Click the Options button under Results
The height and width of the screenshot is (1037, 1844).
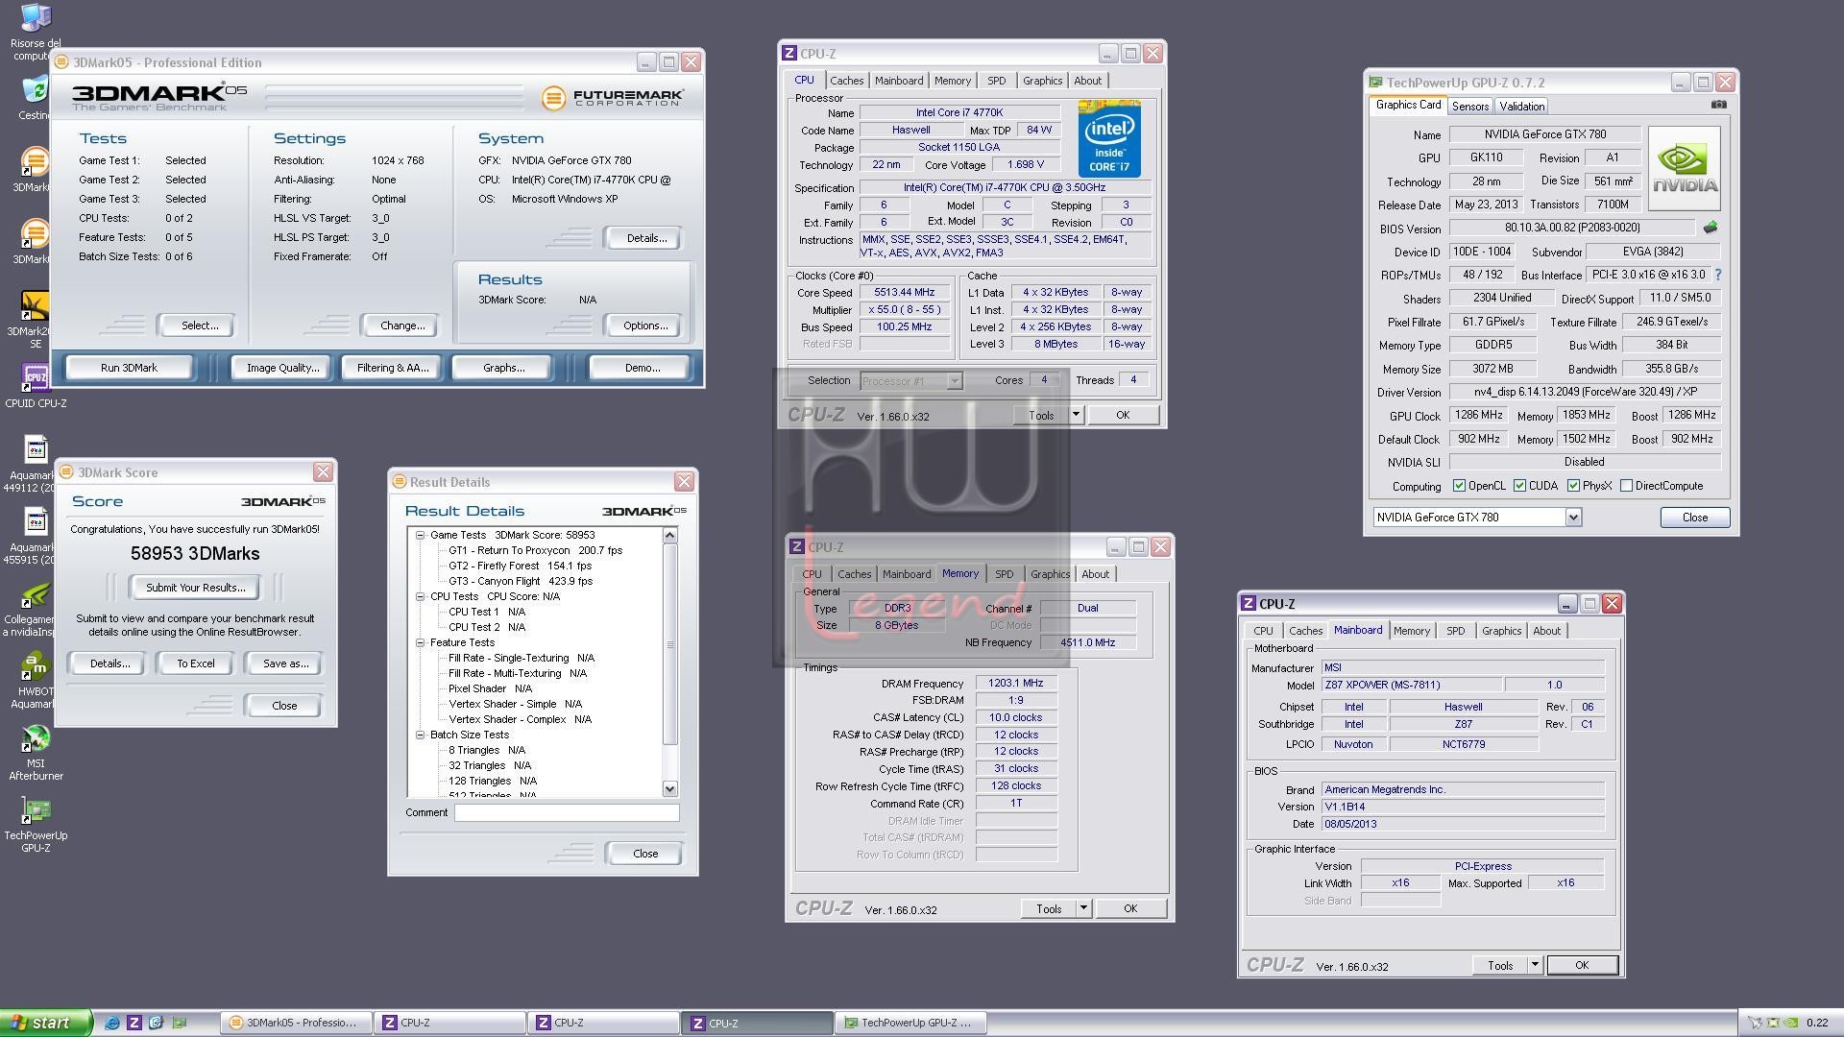click(x=645, y=326)
